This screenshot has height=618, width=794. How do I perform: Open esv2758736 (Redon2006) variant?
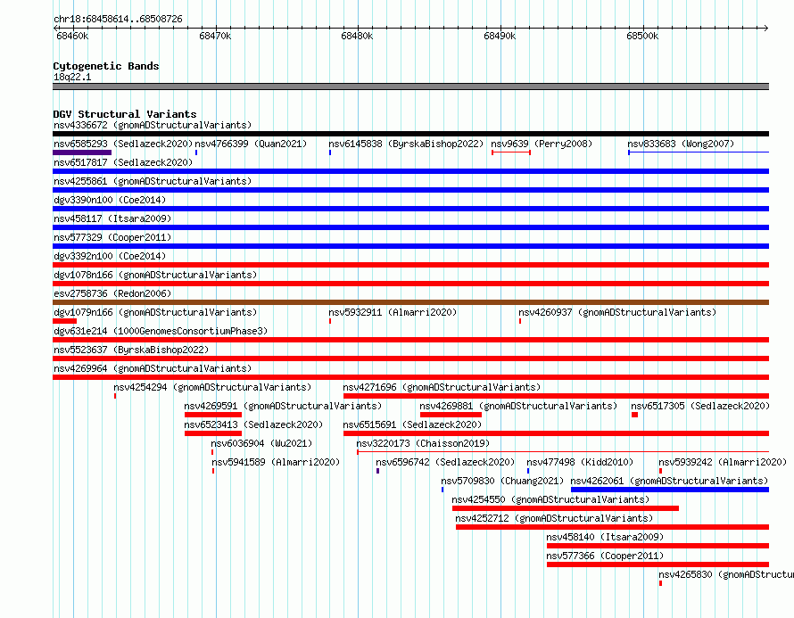pyautogui.click(x=112, y=293)
